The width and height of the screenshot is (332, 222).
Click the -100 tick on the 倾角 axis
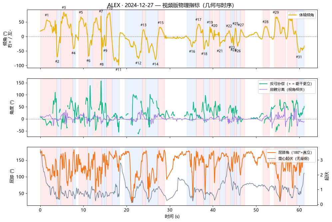[19, 66]
